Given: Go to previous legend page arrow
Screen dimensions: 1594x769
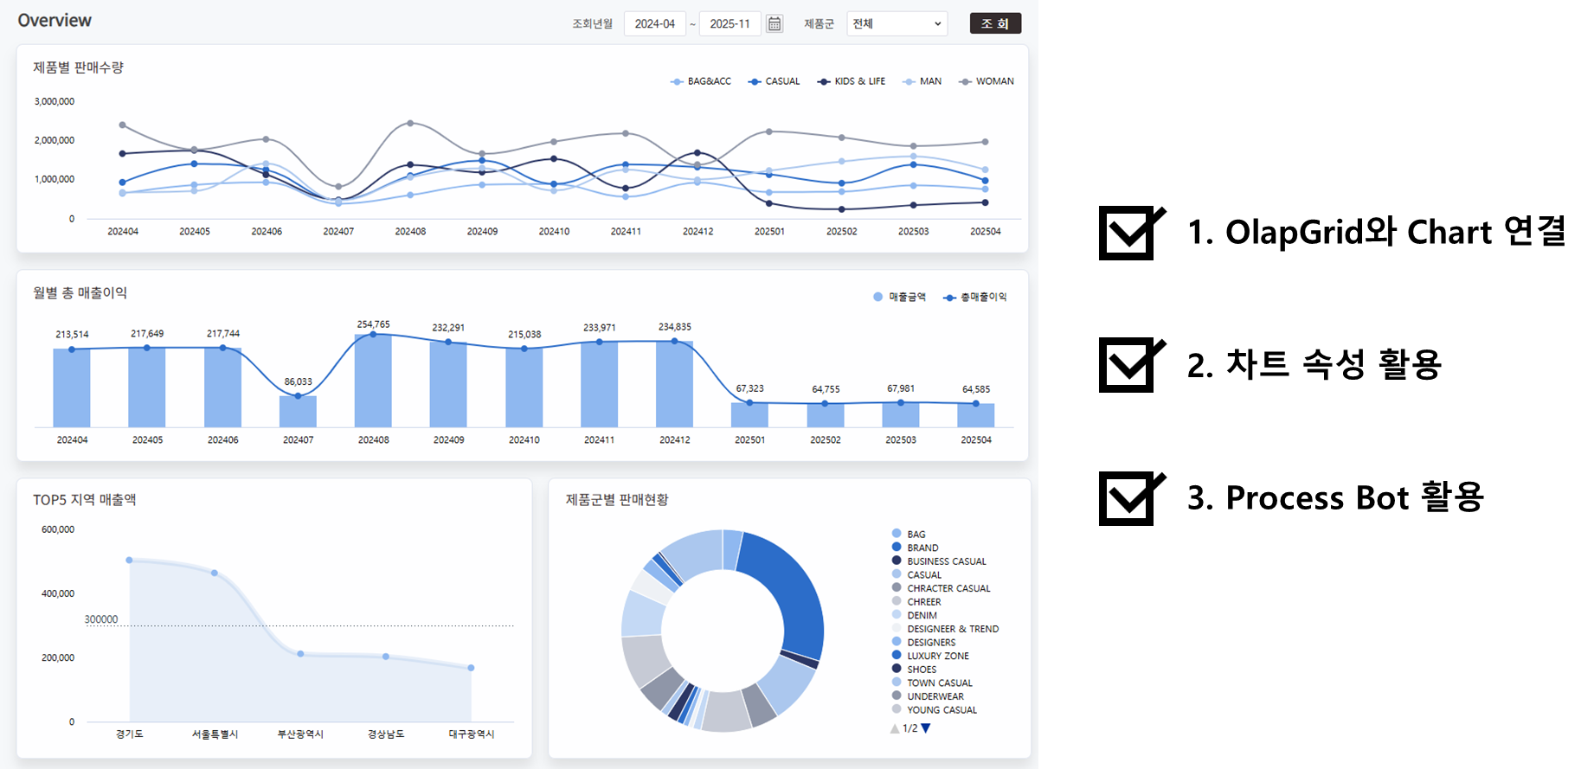Looking at the screenshot, I should [x=895, y=728].
